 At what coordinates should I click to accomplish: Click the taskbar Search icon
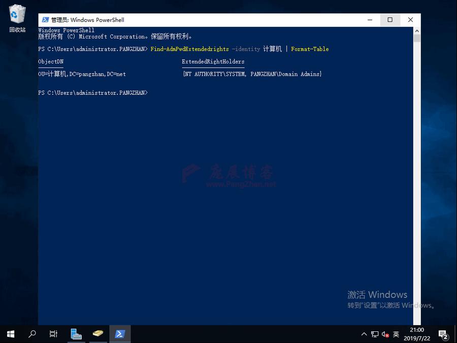[x=31, y=334]
